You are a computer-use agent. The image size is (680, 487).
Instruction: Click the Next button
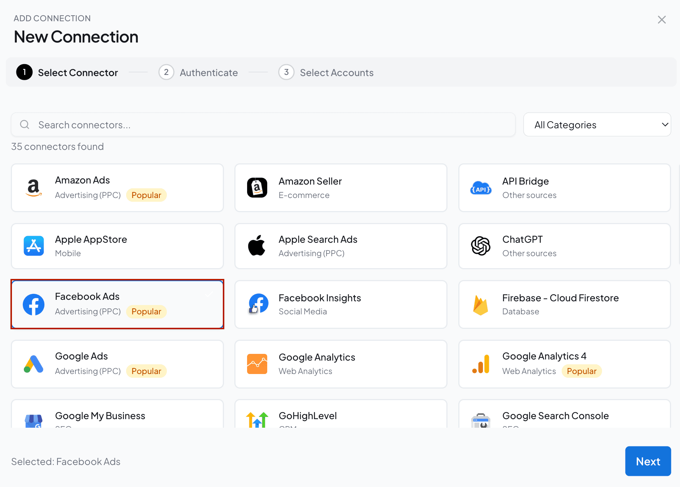click(648, 461)
